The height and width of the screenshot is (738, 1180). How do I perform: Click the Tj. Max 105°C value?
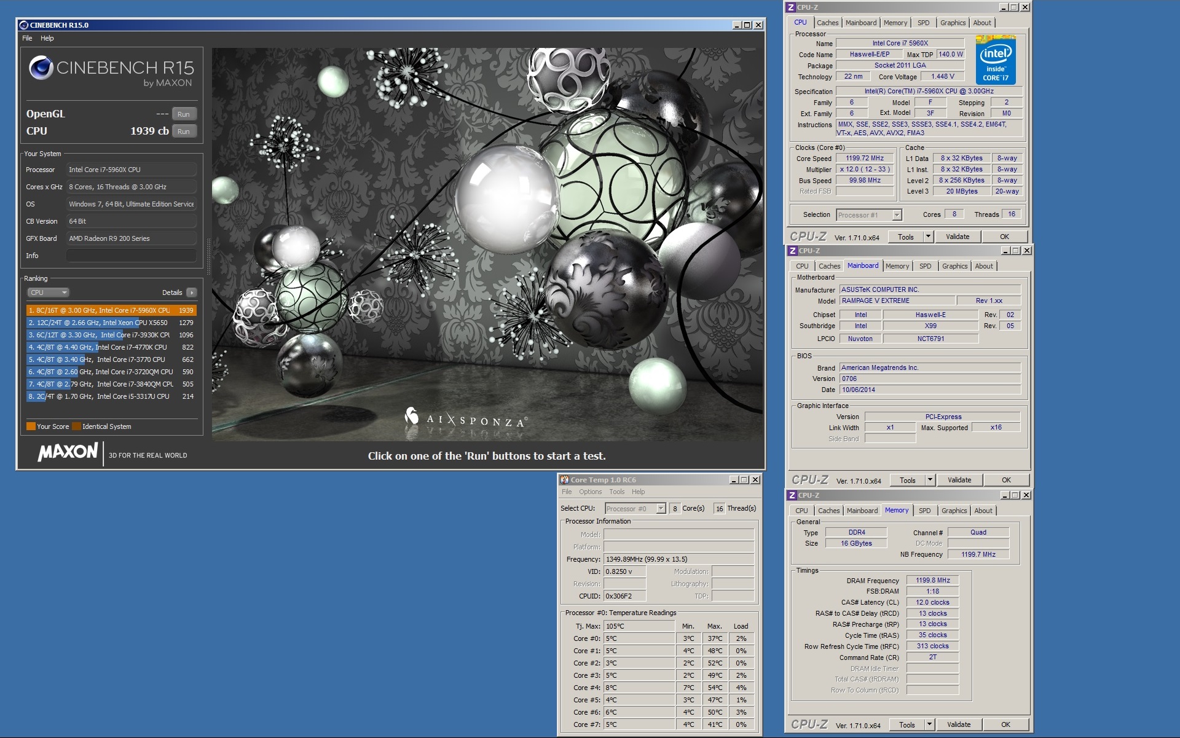point(639,626)
